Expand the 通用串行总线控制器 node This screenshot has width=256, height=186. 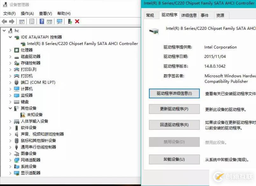click(x=10, y=147)
